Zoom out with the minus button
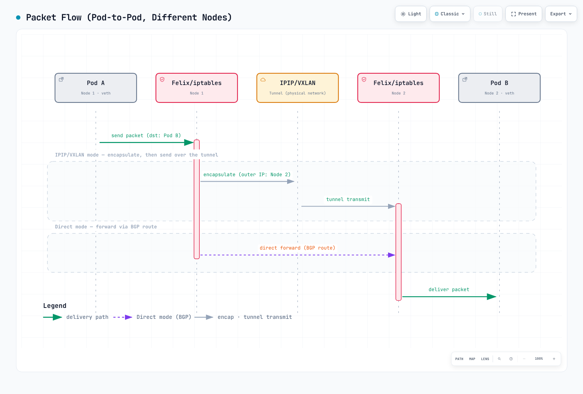 pos(524,359)
